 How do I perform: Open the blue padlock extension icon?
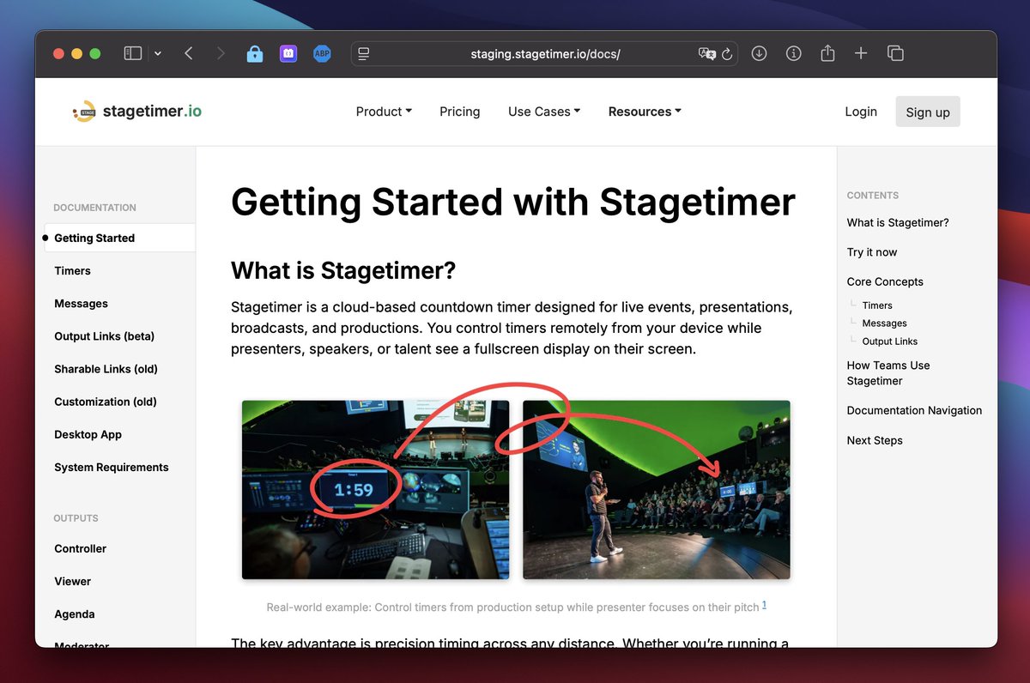click(x=254, y=53)
